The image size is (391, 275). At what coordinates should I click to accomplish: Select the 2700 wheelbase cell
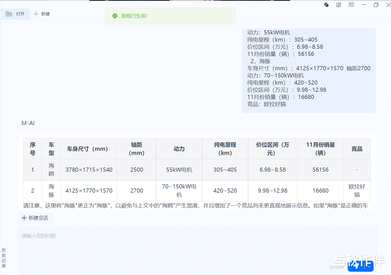[137, 191]
